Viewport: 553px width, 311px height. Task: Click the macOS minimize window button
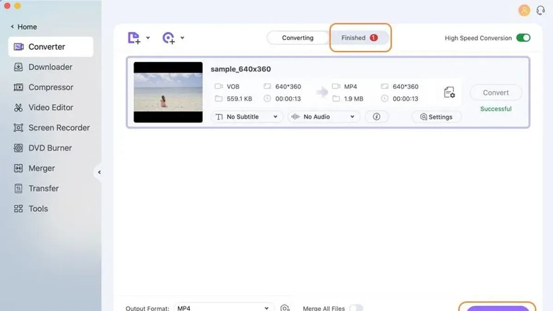[x=18, y=6]
